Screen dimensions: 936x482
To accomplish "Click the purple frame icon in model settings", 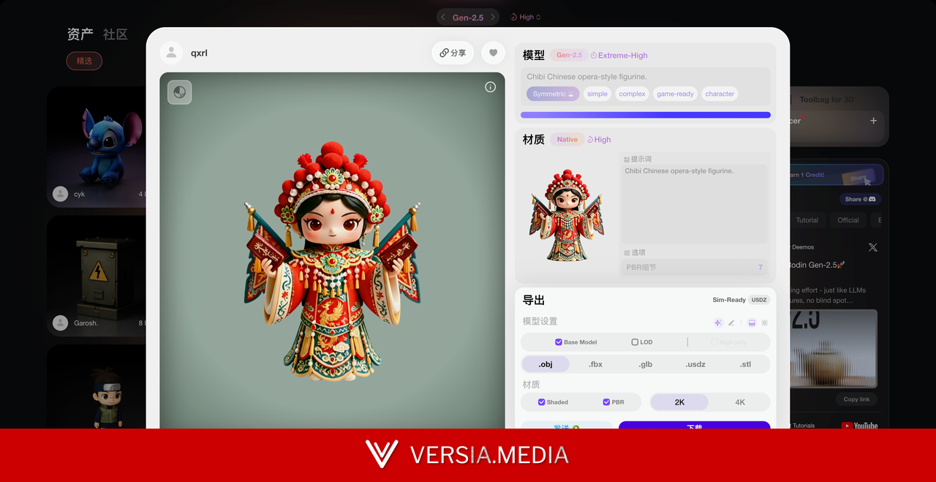I will (752, 323).
